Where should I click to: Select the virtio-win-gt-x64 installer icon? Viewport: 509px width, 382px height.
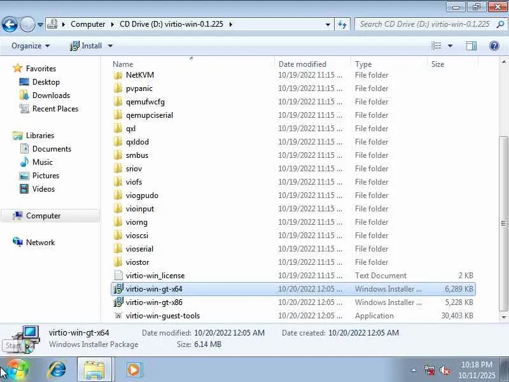coord(118,289)
